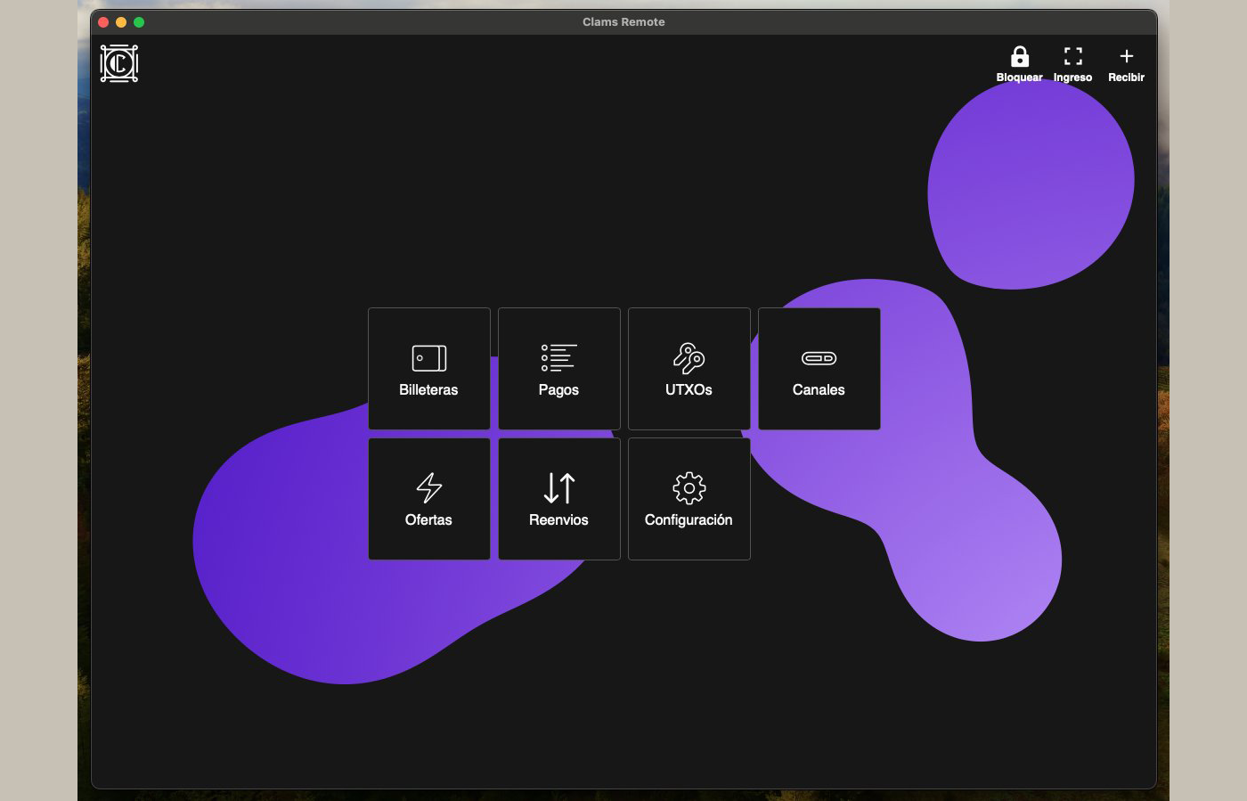
Task: Open Configuración using the gear icon
Action: [x=689, y=488]
